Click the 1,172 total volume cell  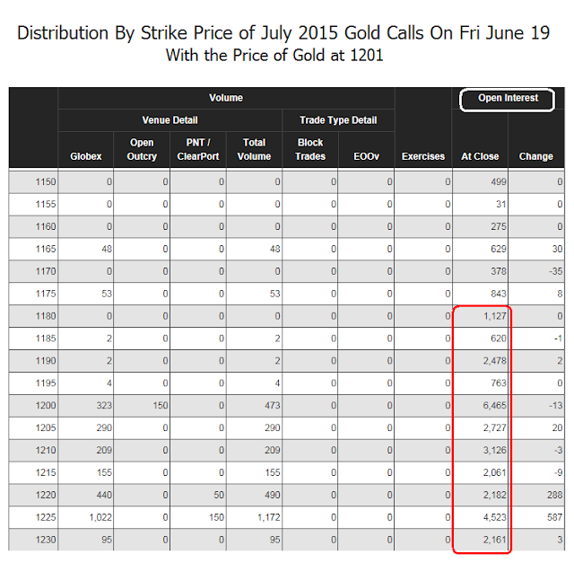[256, 518]
